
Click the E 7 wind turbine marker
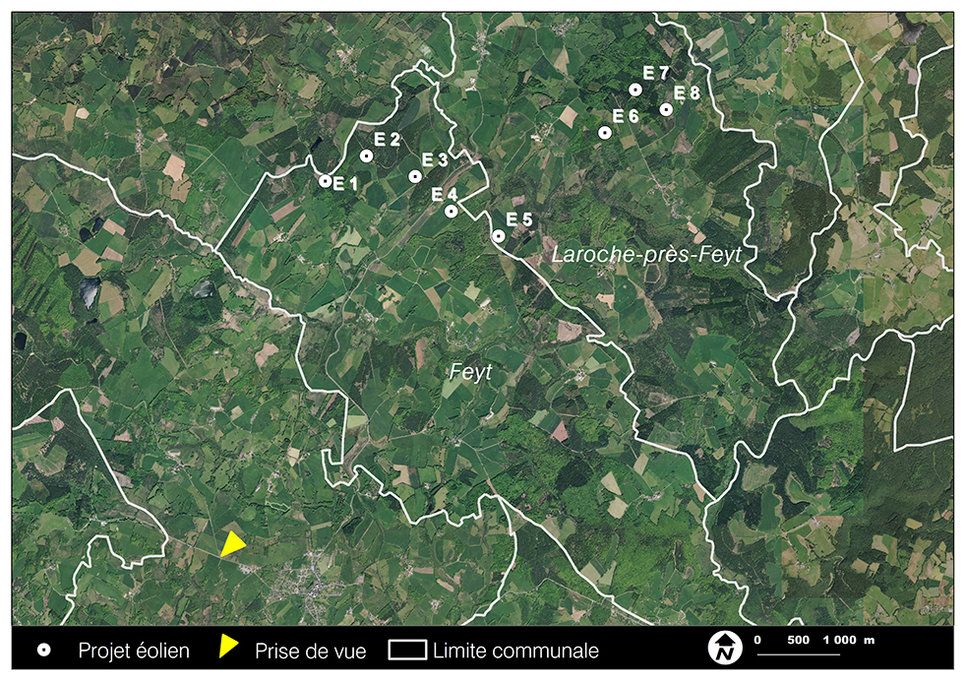[635, 90]
